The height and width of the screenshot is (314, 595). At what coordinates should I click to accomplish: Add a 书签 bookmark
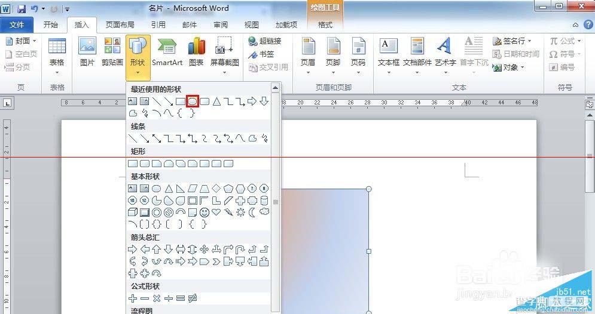pyautogui.click(x=261, y=54)
